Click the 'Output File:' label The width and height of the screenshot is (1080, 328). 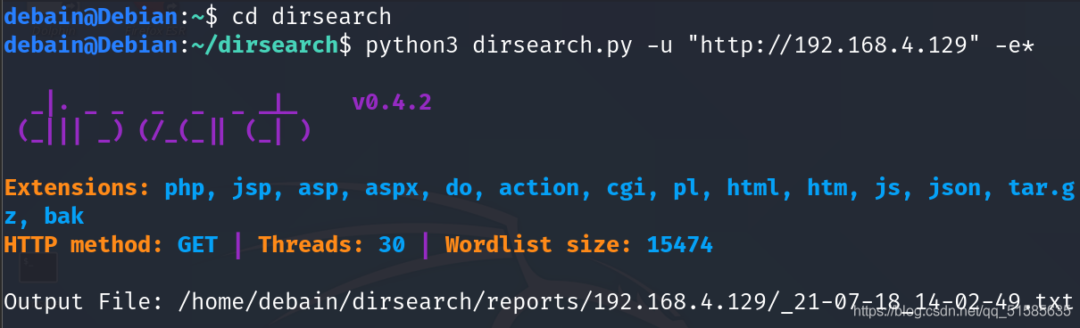[83, 301]
